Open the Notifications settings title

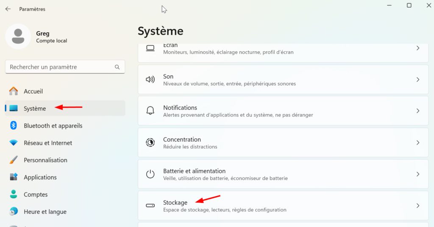point(180,108)
